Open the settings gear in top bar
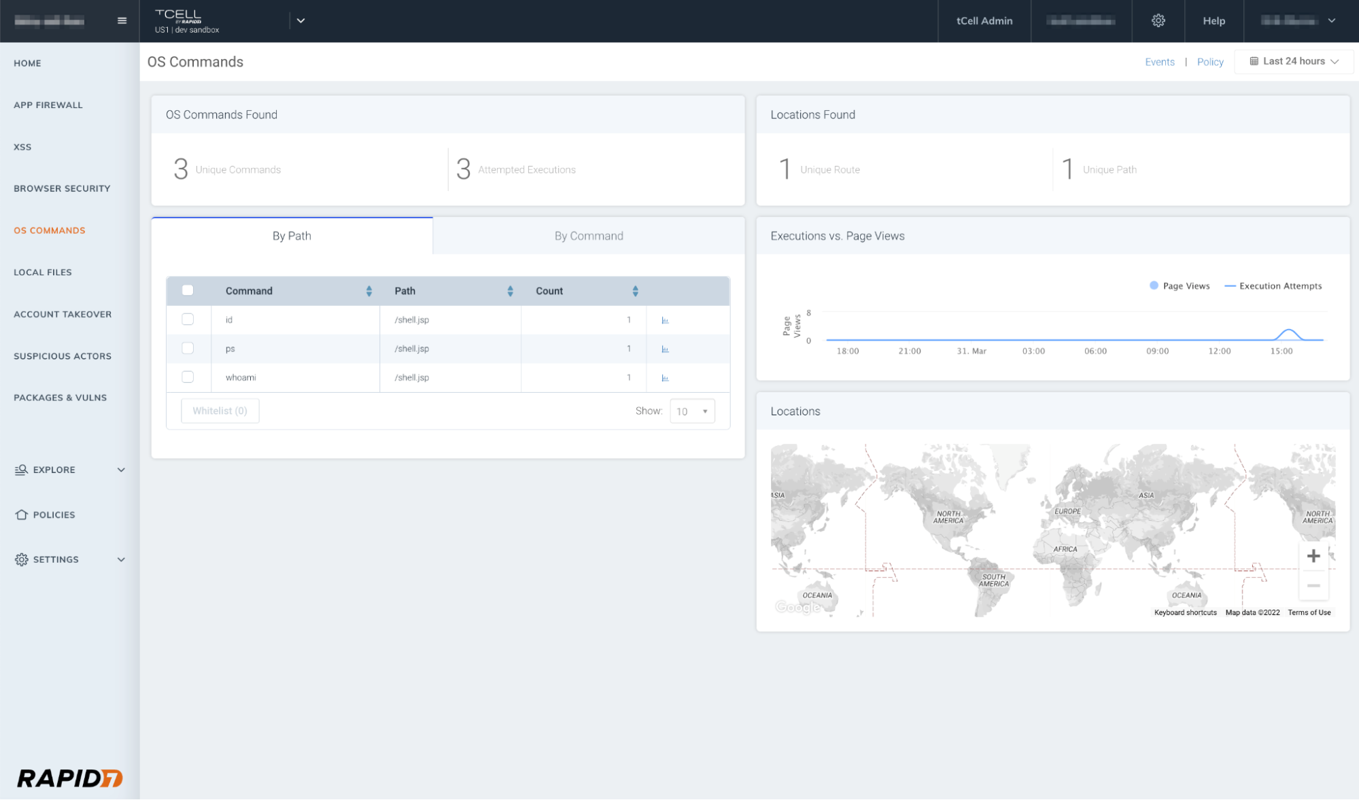 click(x=1158, y=20)
